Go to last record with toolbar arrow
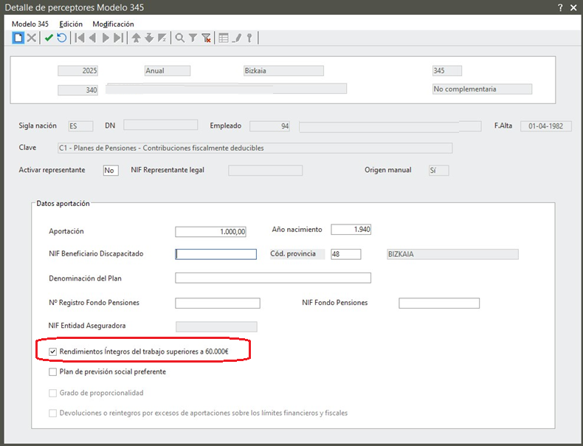Screen dimensions: 583x446 click(119, 38)
